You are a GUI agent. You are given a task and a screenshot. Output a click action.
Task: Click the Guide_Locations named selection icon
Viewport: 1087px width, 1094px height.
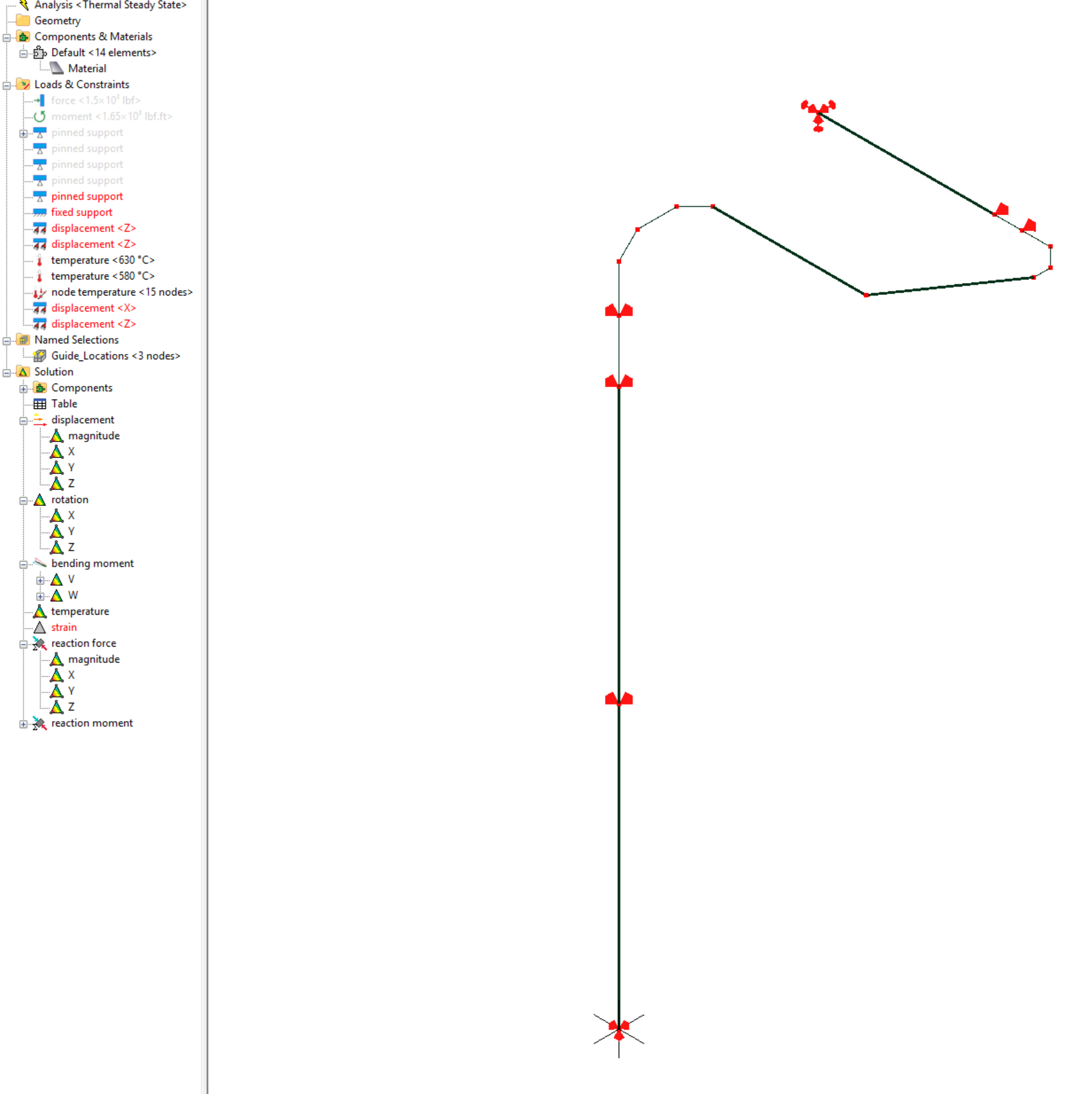[x=40, y=356]
